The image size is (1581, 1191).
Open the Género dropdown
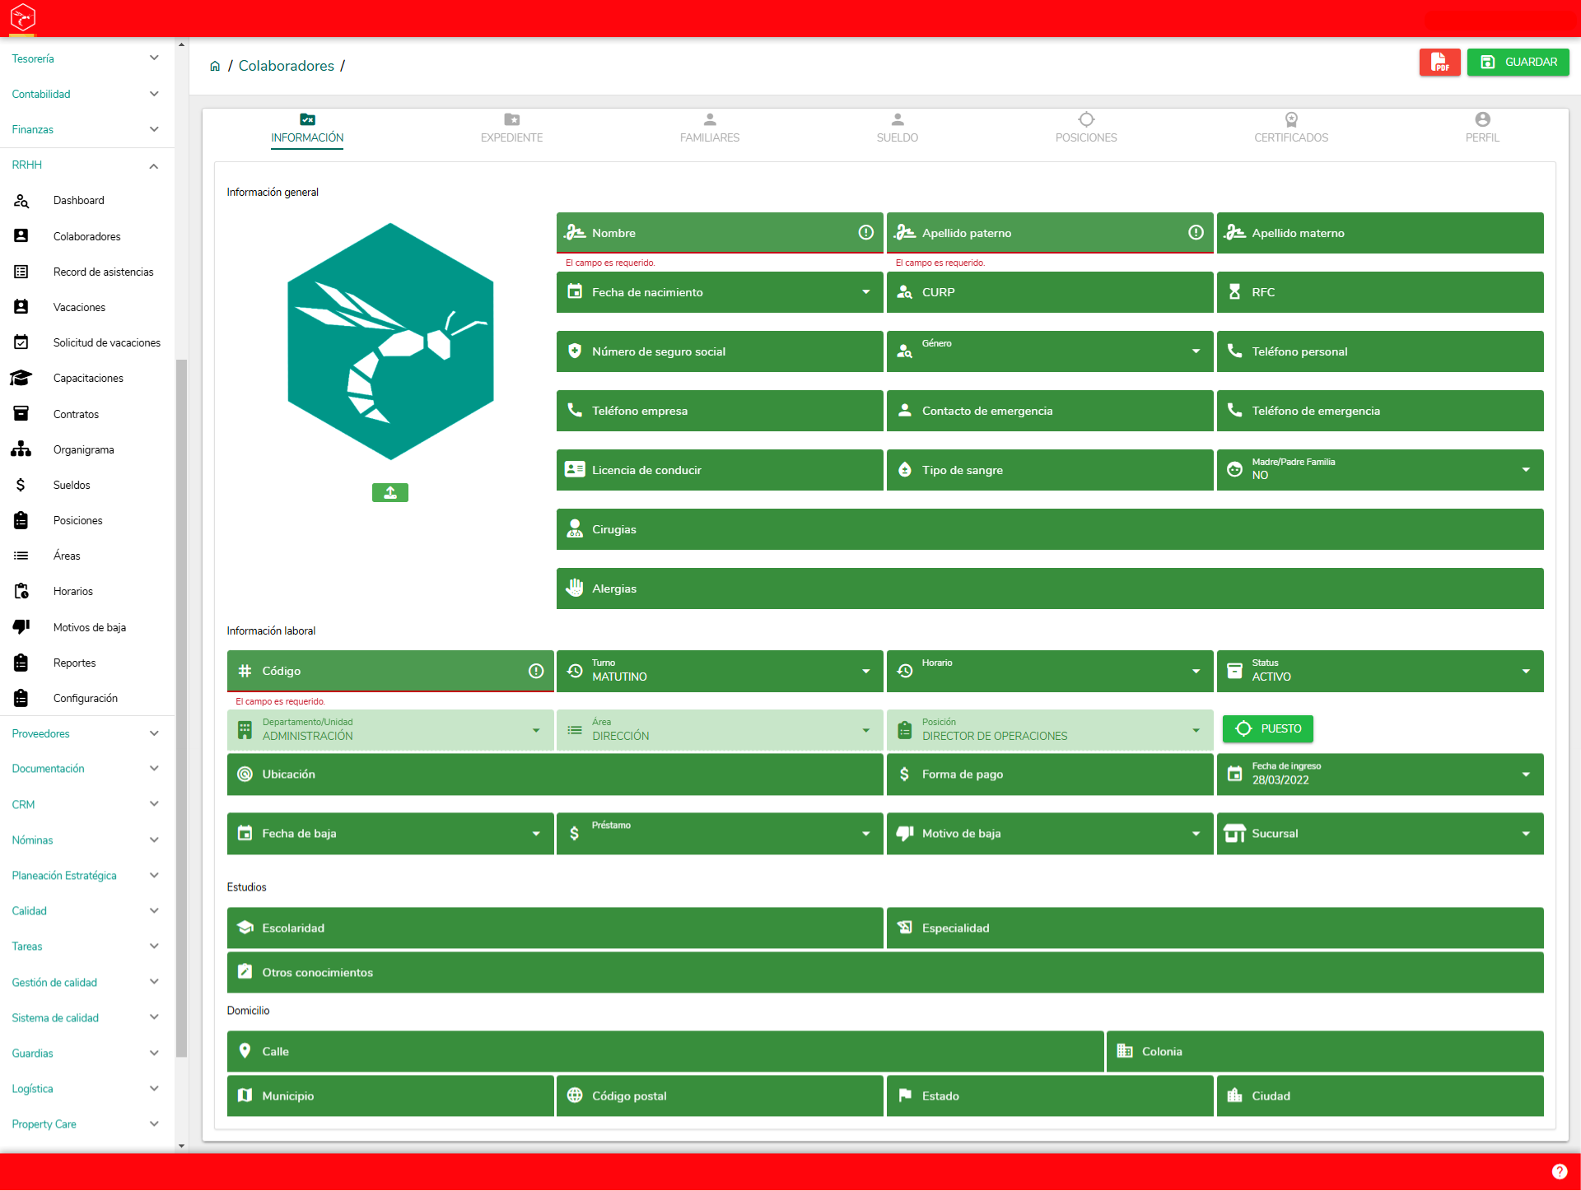click(x=1050, y=351)
